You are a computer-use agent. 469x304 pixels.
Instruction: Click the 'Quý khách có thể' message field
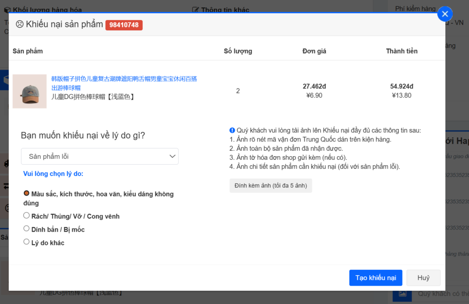tap(442, 293)
